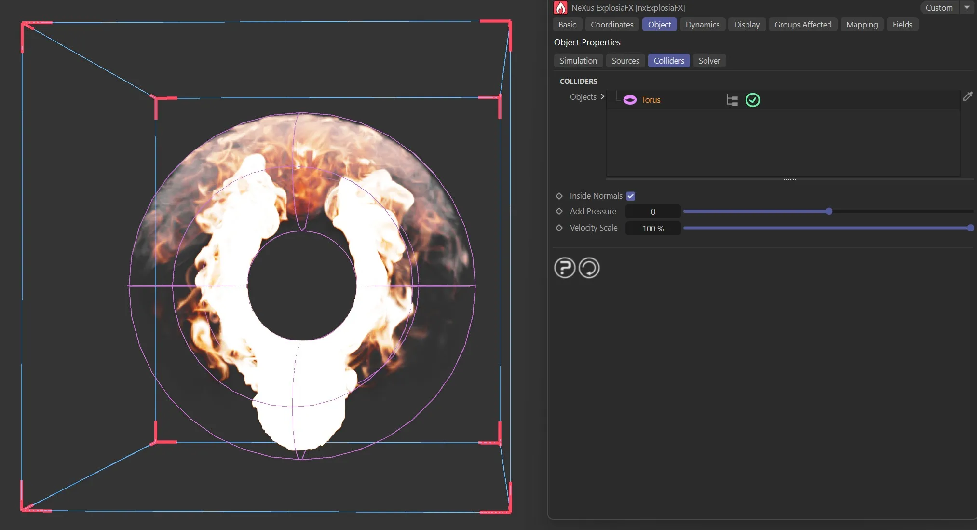This screenshot has height=530, width=977.
Task: Toggle the Inside Normals checkbox
Action: click(631, 196)
